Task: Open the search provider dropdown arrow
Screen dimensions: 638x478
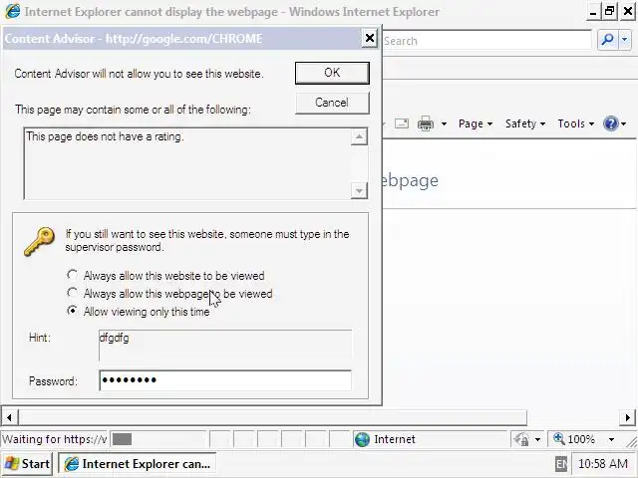Action: [x=625, y=40]
